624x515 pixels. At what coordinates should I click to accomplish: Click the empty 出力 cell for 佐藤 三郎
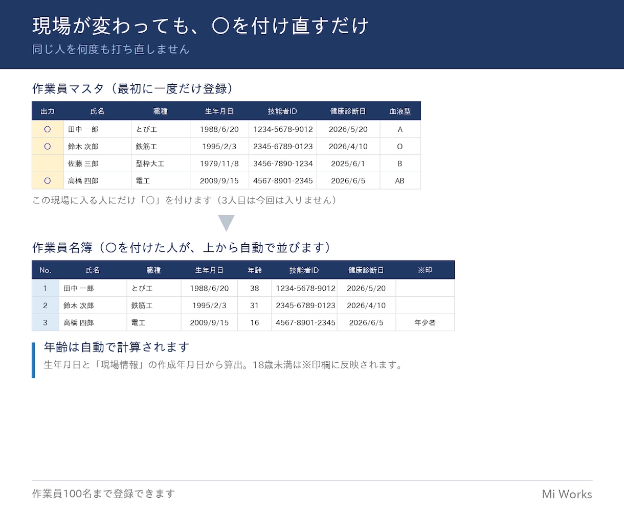[48, 163]
